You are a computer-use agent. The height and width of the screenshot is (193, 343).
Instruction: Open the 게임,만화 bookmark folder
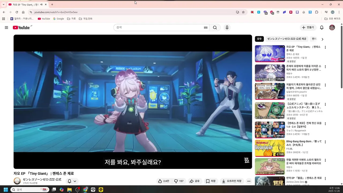click(x=86, y=19)
